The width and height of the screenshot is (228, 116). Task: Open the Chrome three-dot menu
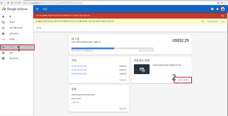click(225, 3)
